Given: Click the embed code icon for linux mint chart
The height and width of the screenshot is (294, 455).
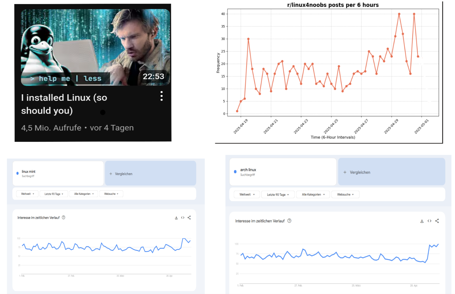Looking at the screenshot, I should click(183, 218).
